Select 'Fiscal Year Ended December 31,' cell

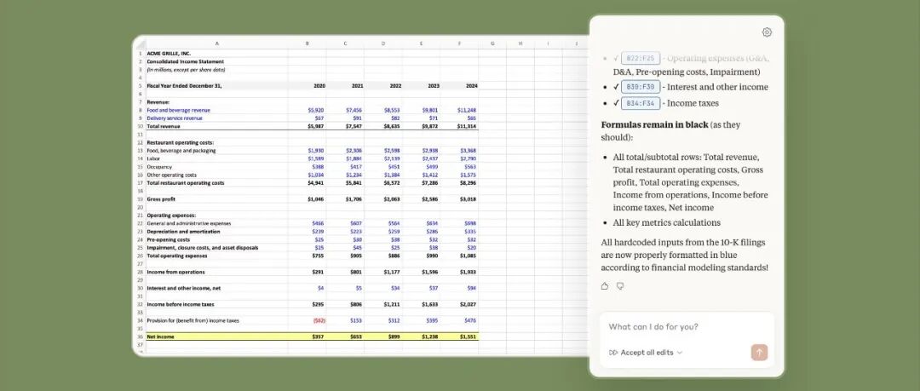[x=216, y=86]
